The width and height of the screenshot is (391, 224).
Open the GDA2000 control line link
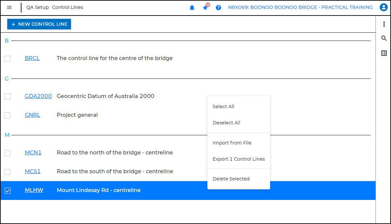pyautogui.click(x=38, y=96)
